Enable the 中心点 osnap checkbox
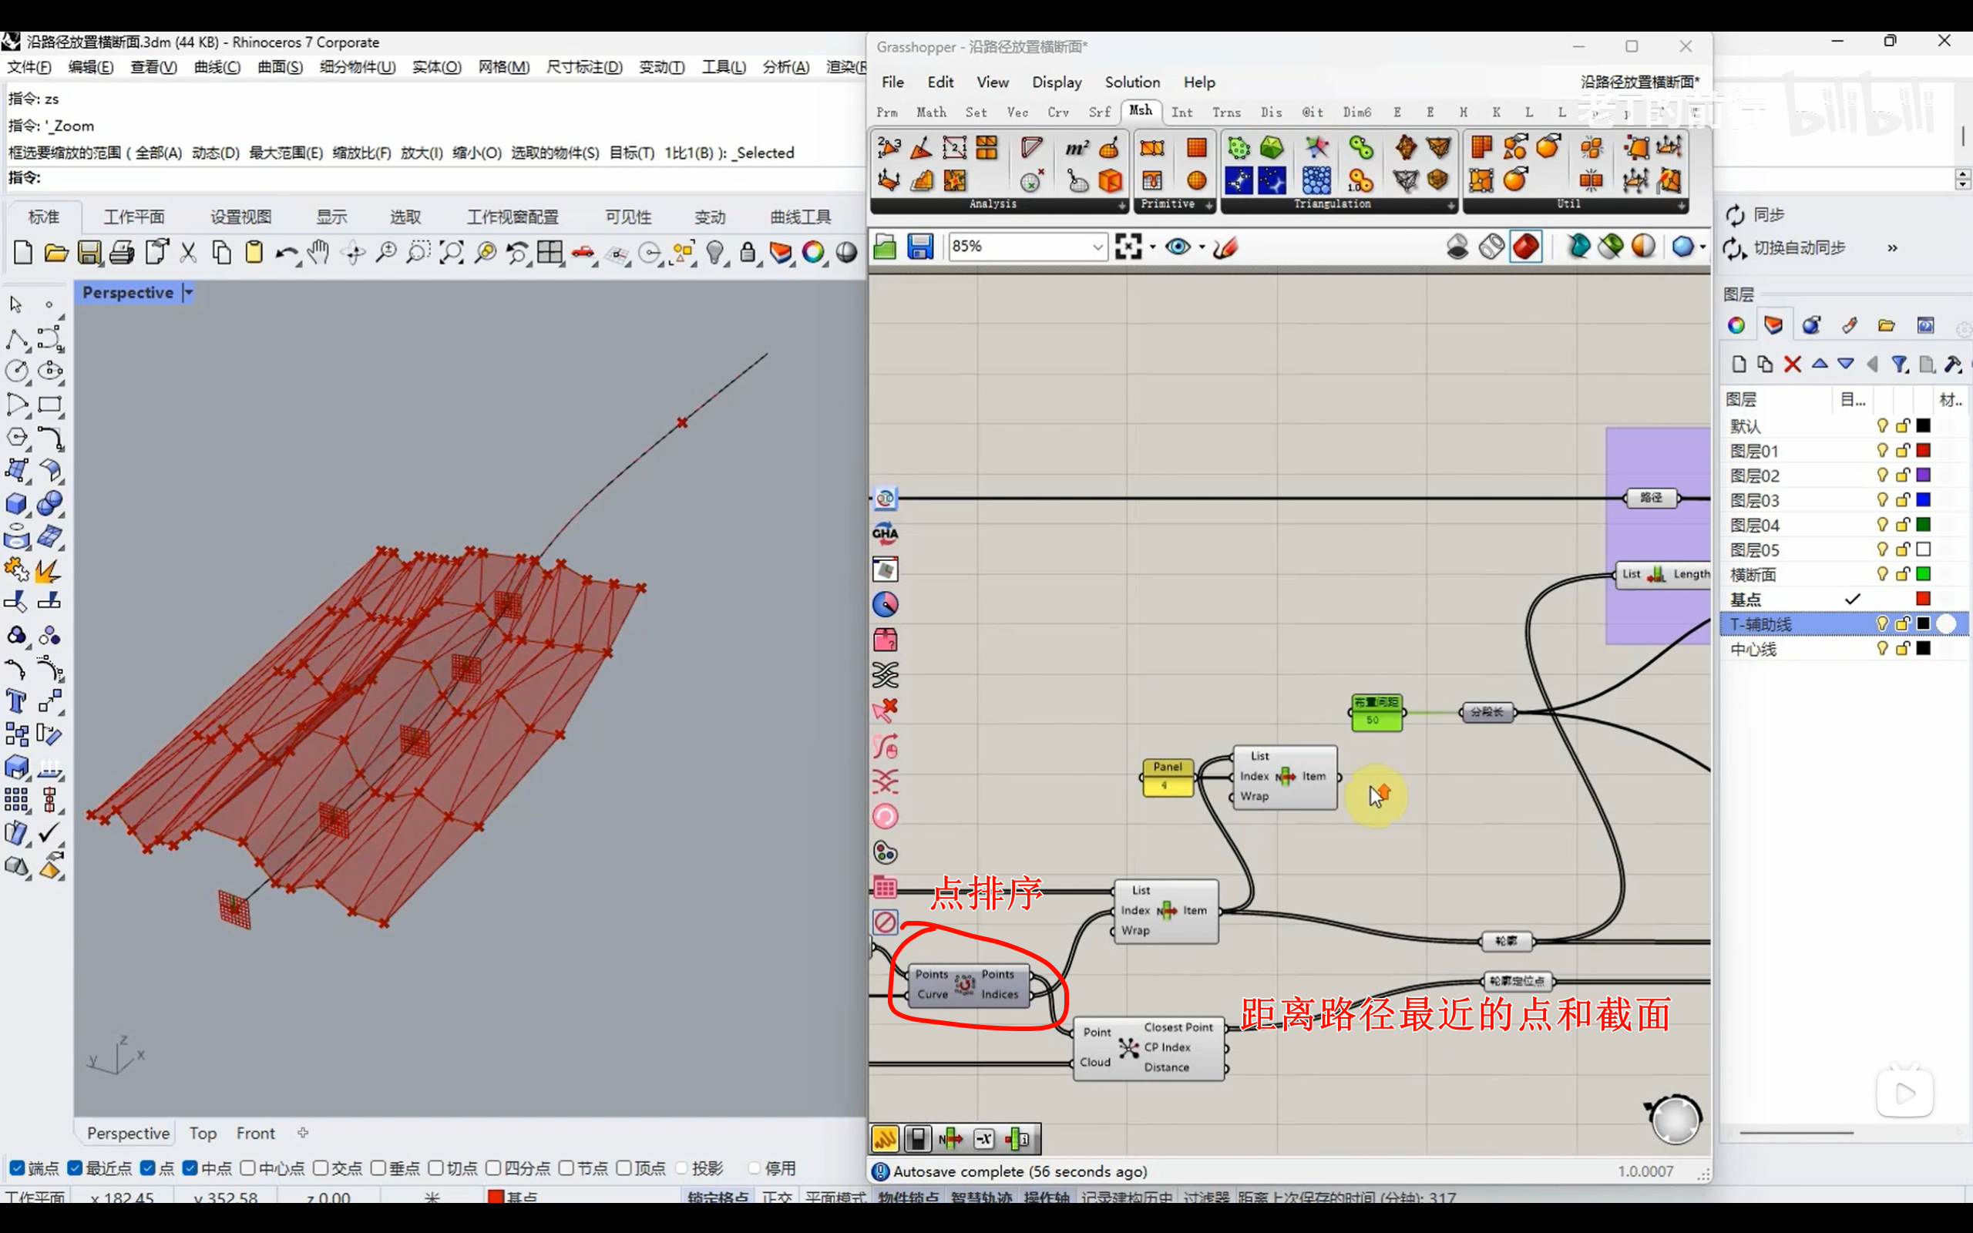This screenshot has width=1973, height=1233. pyautogui.click(x=249, y=1167)
